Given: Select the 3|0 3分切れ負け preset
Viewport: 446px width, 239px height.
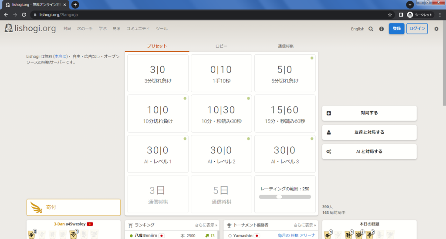Looking at the screenshot, I should click(158, 73).
